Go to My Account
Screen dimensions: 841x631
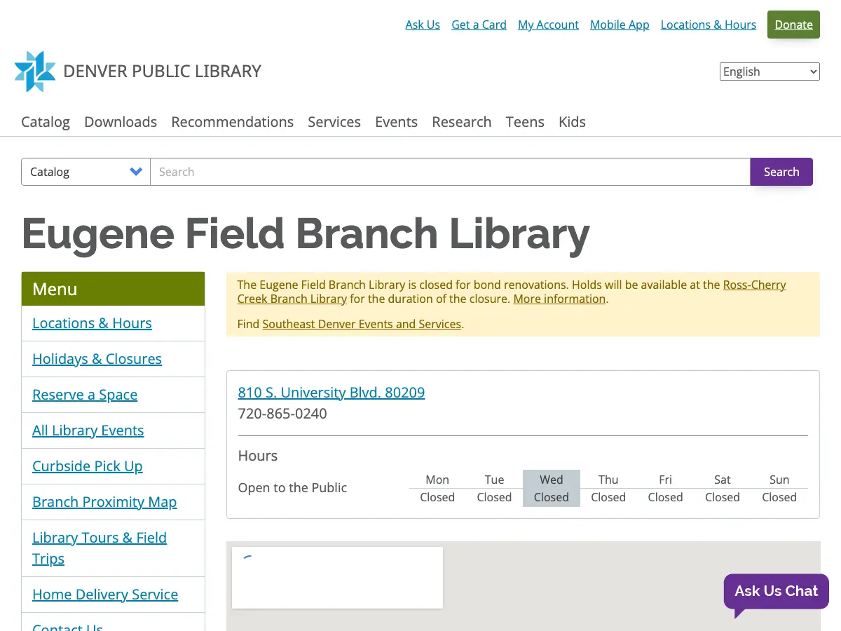[x=548, y=25]
